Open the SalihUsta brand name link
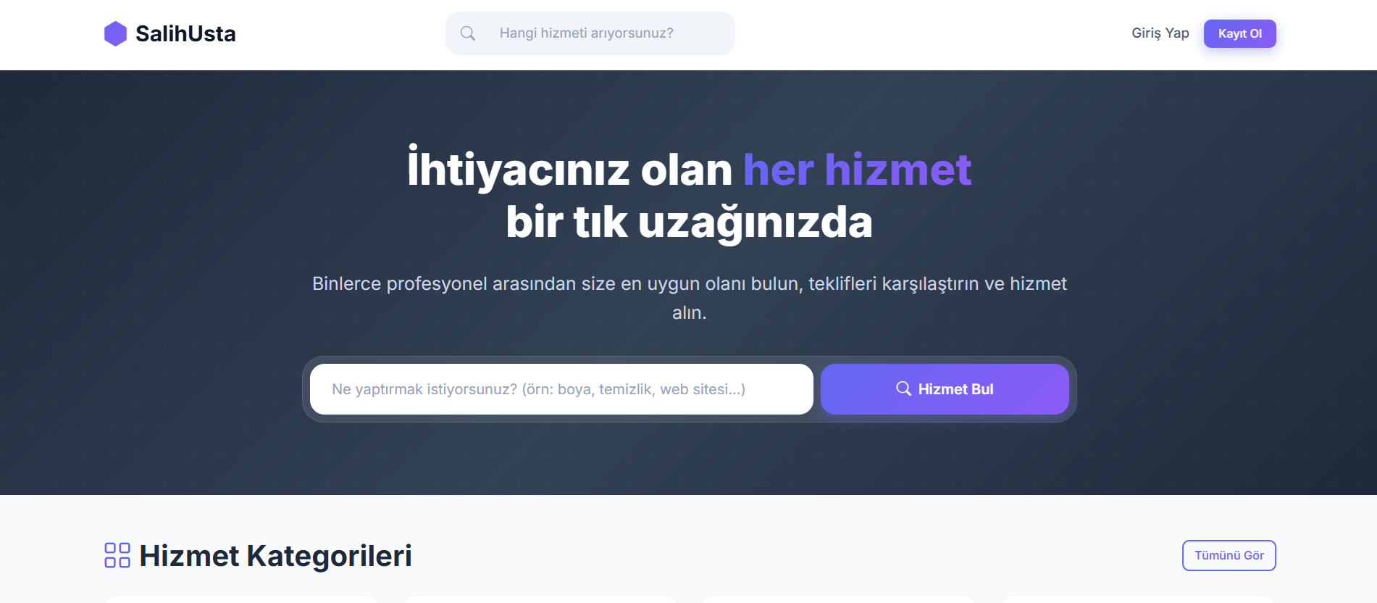The image size is (1377, 603). click(185, 33)
